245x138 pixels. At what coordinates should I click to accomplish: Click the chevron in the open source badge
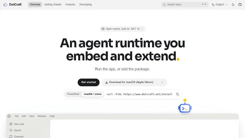[142, 29]
